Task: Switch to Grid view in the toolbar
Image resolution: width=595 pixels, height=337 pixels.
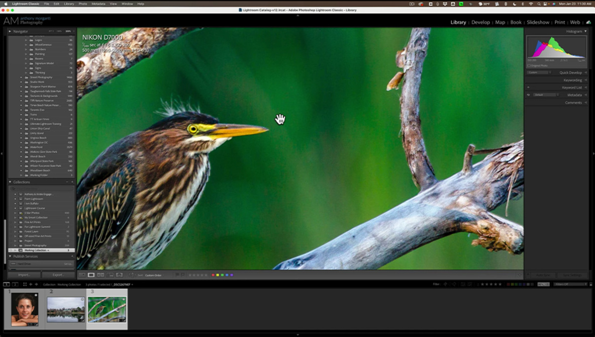Action: pos(82,275)
